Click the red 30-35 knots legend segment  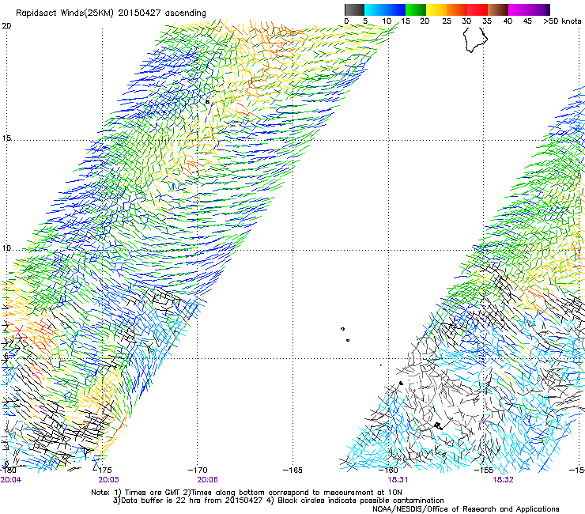[477, 9]
